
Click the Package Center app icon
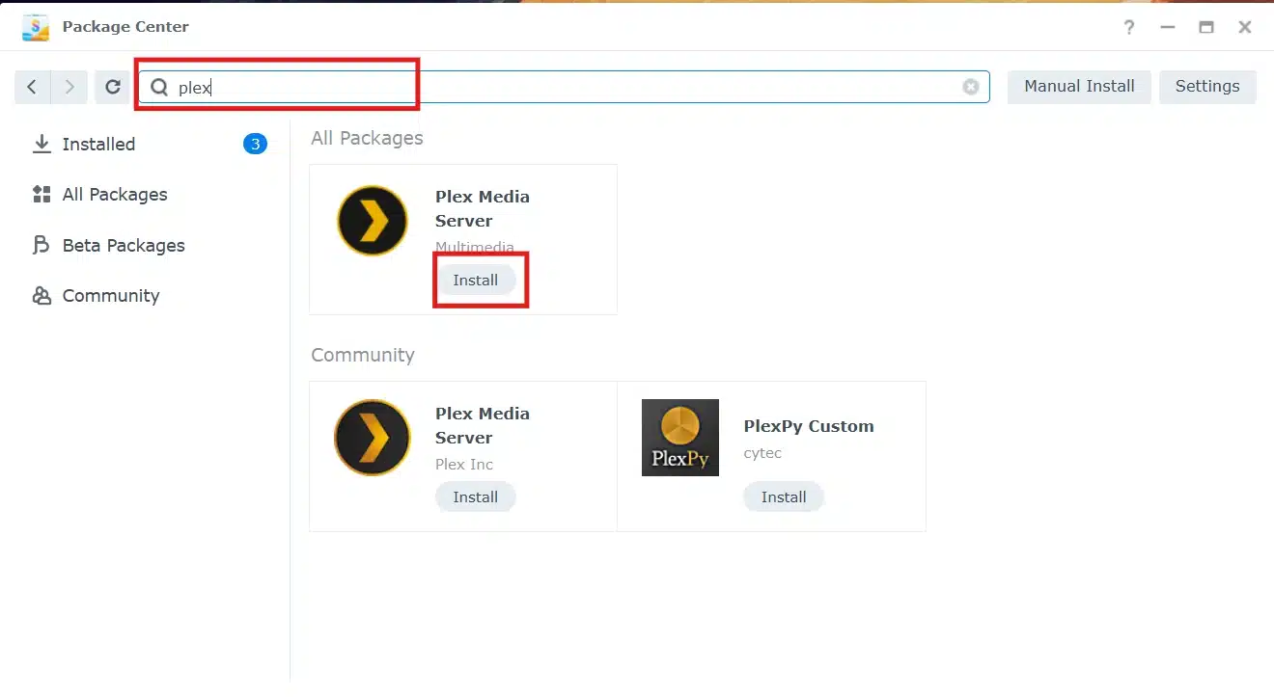tap(36, 27)
